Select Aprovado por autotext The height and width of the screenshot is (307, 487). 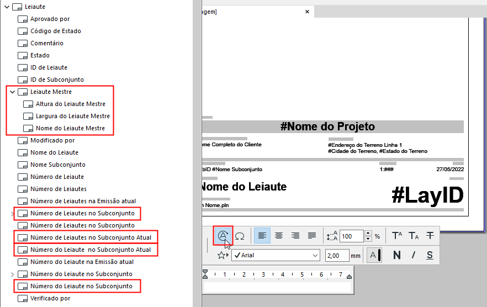pyautogui.click(x=50, y=19)
